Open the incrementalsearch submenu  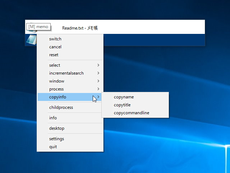pos(70,73)
